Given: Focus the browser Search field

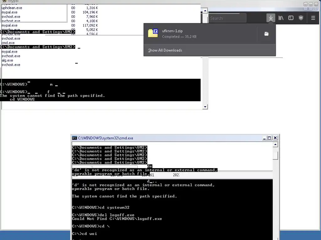Looking at the screenshot, I should pos(227,18).
